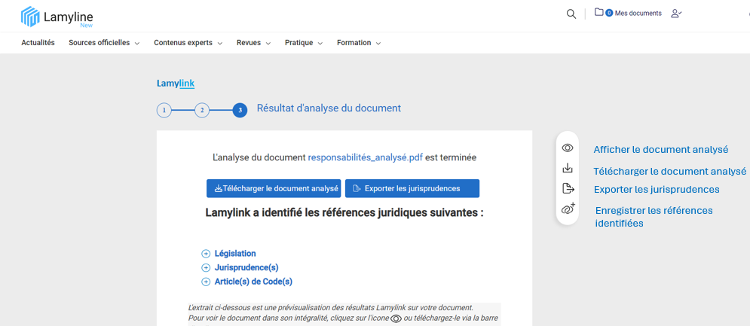Click the Mes documents text
750x326 pixels.
pyautogui.click(x=638, y=14)
